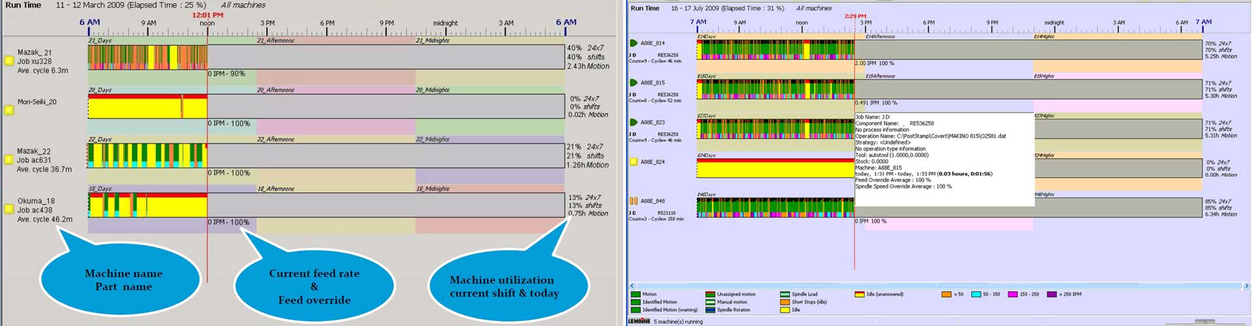Click the green running icon for A88E_823

[x=633, y=122]
